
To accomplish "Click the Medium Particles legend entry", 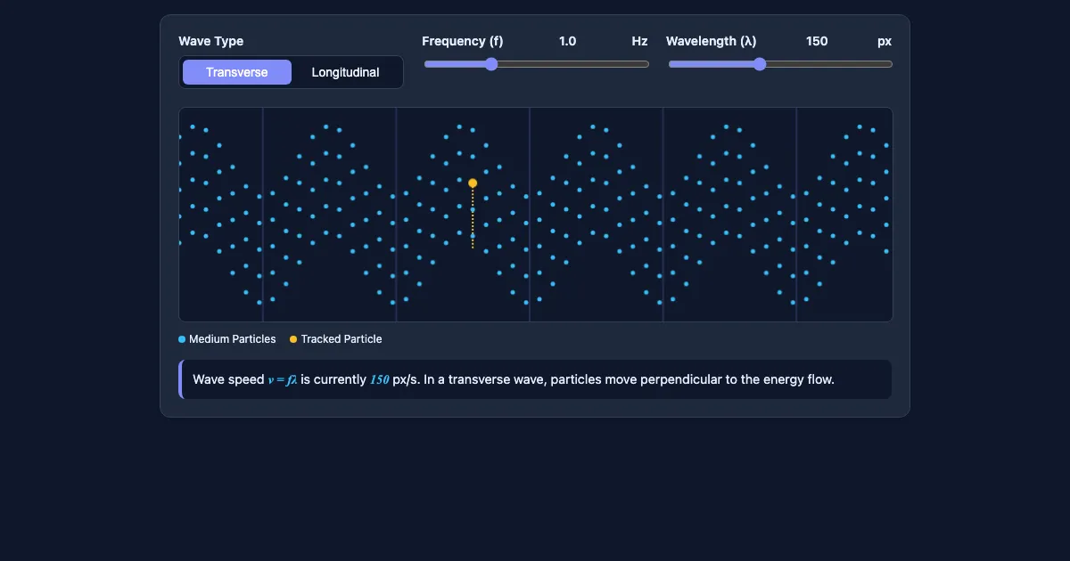I will 227,339.
